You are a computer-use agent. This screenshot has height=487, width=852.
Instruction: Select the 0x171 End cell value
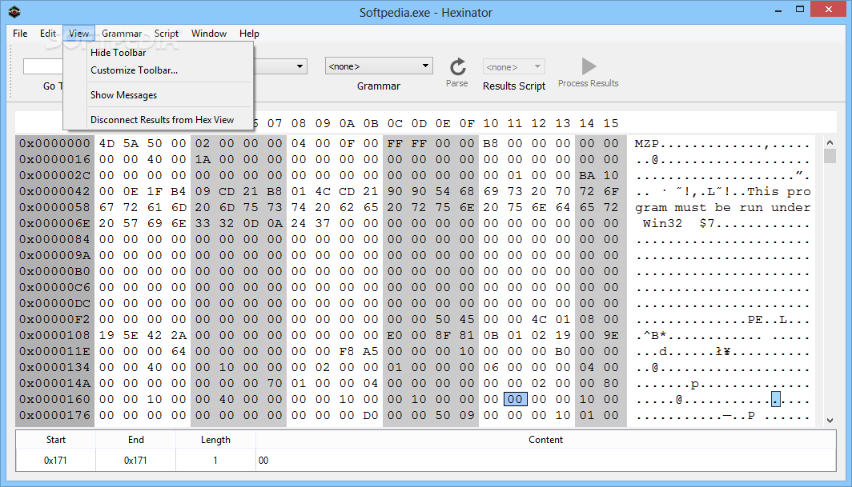[135, 461]
